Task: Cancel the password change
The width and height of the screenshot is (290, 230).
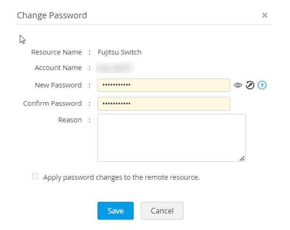Action: coord(162,211)
